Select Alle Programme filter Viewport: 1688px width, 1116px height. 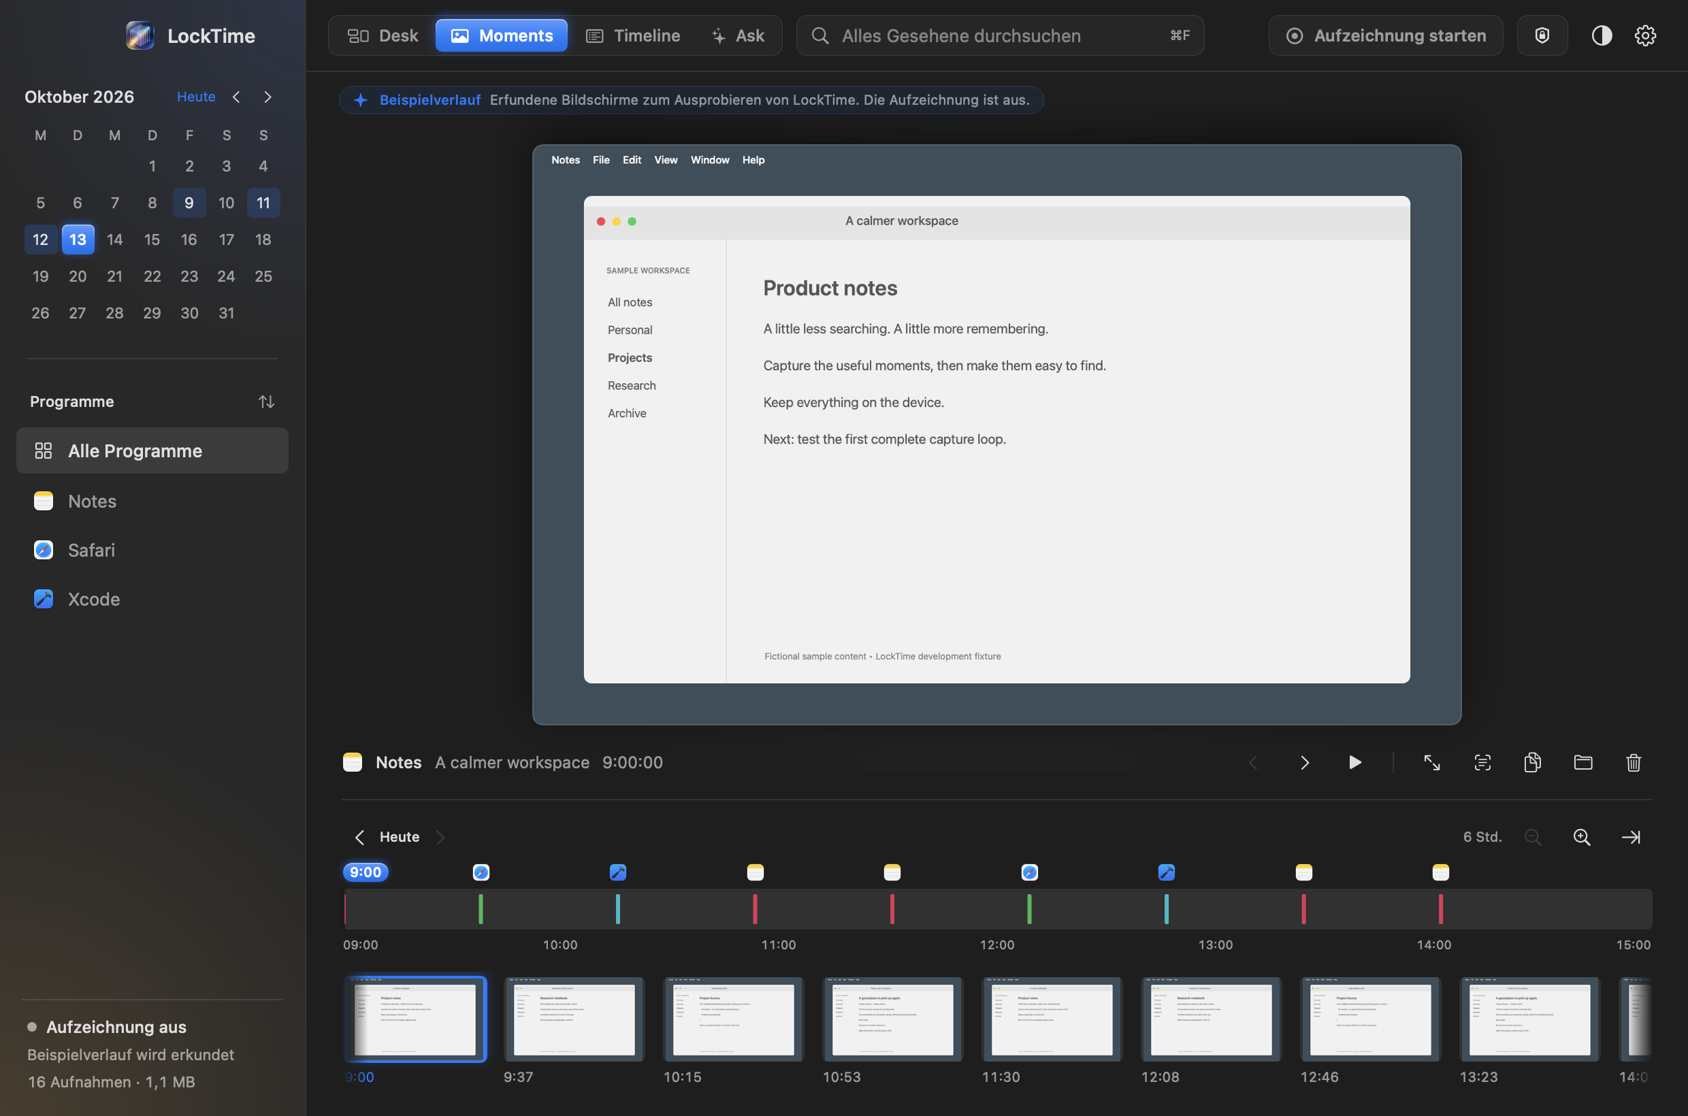[152, 450]
